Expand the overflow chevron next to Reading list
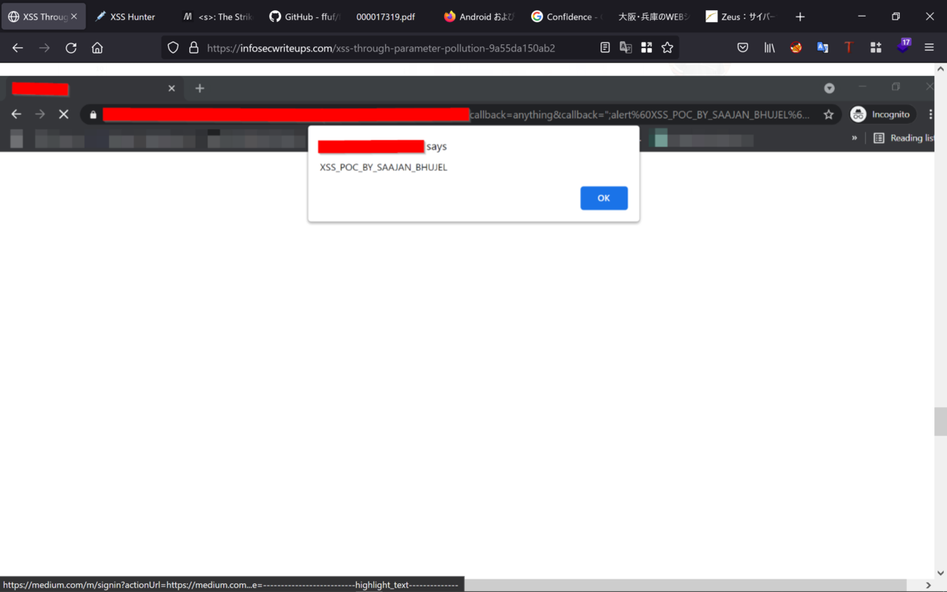The image size is (947, 592). [854, 137]
